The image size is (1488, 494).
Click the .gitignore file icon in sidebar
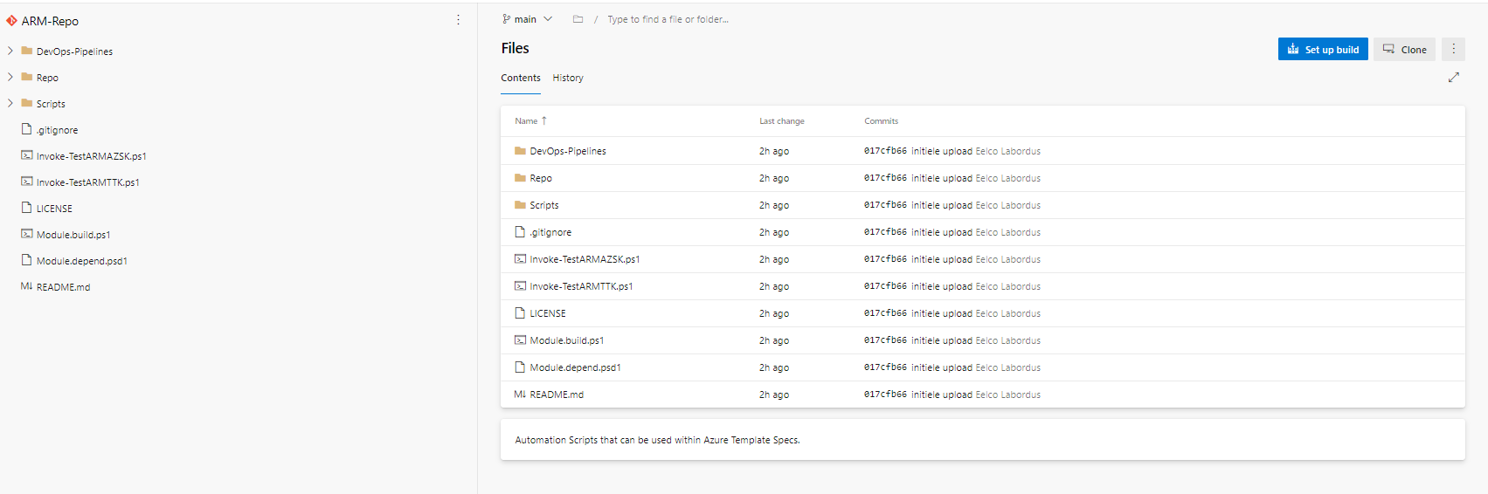click(x=26, y=130)
